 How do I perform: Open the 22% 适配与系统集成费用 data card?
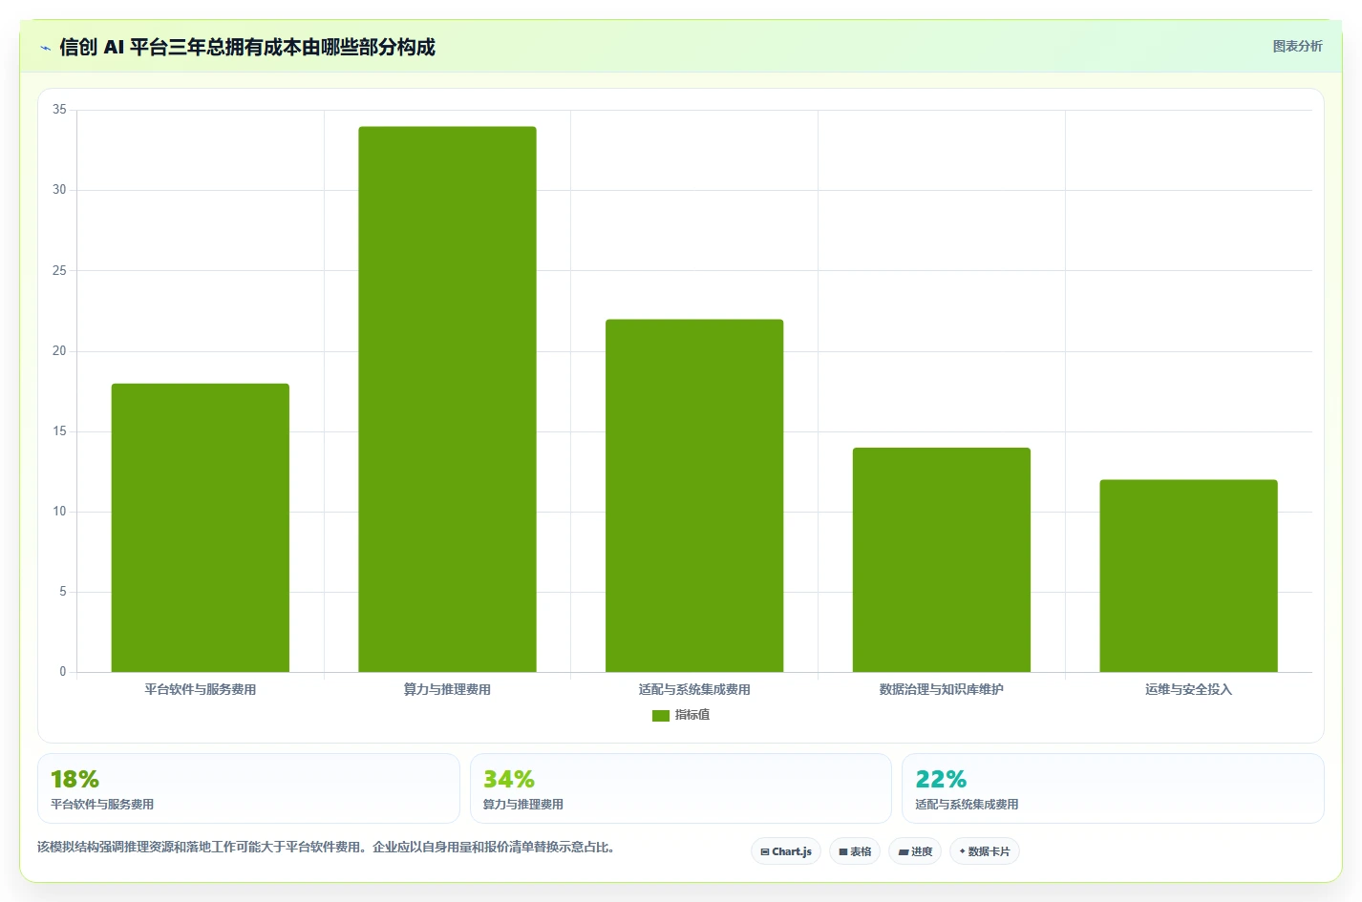click(x=1113, y=788)
